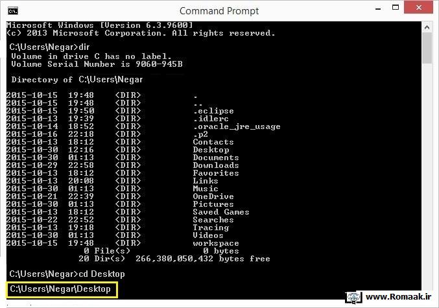Screen dimensions: 439x308
Task: Click the 'Directory of C:\Users\Negar' line
Action: [77, 80]
